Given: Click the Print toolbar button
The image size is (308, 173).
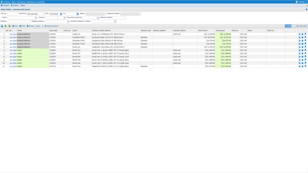Looking at the screenshot, I should (x=15, y=26).
